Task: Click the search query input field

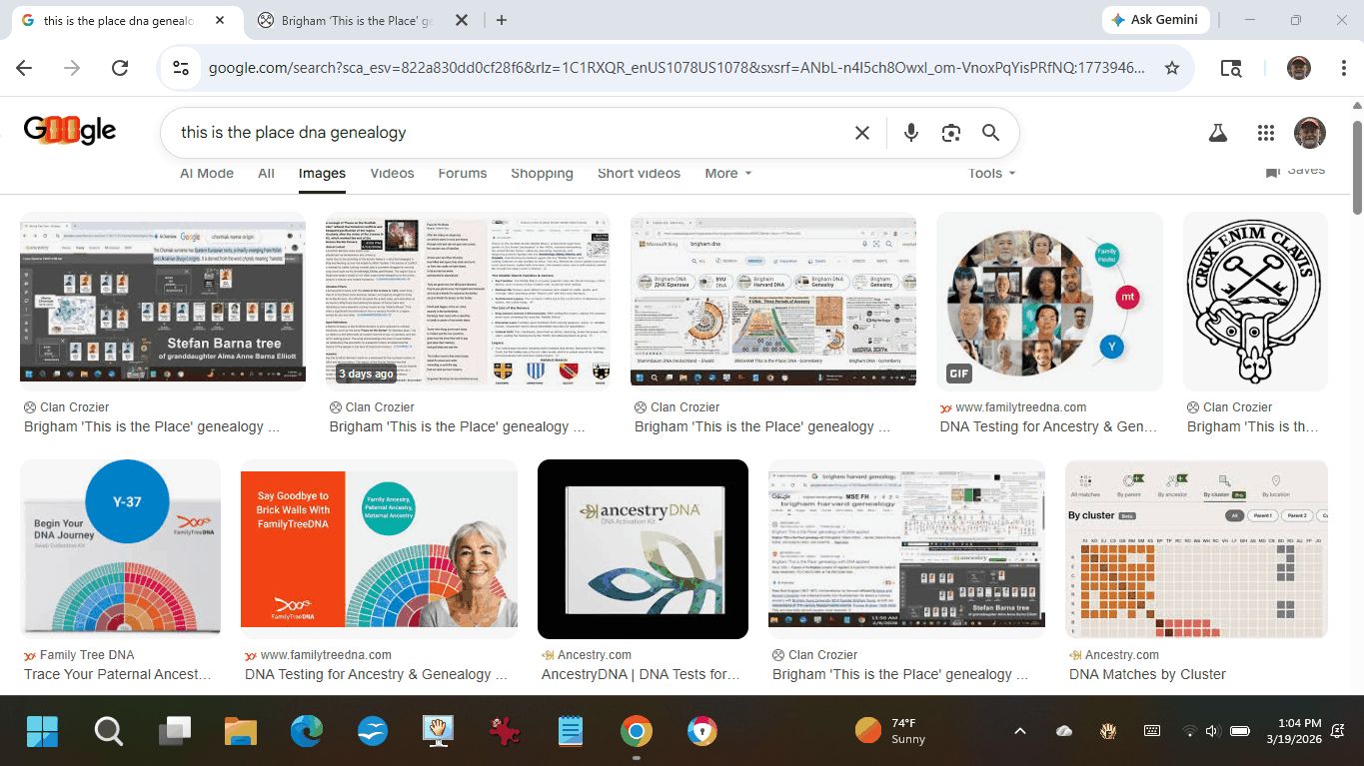Action: tap(500, 133)
